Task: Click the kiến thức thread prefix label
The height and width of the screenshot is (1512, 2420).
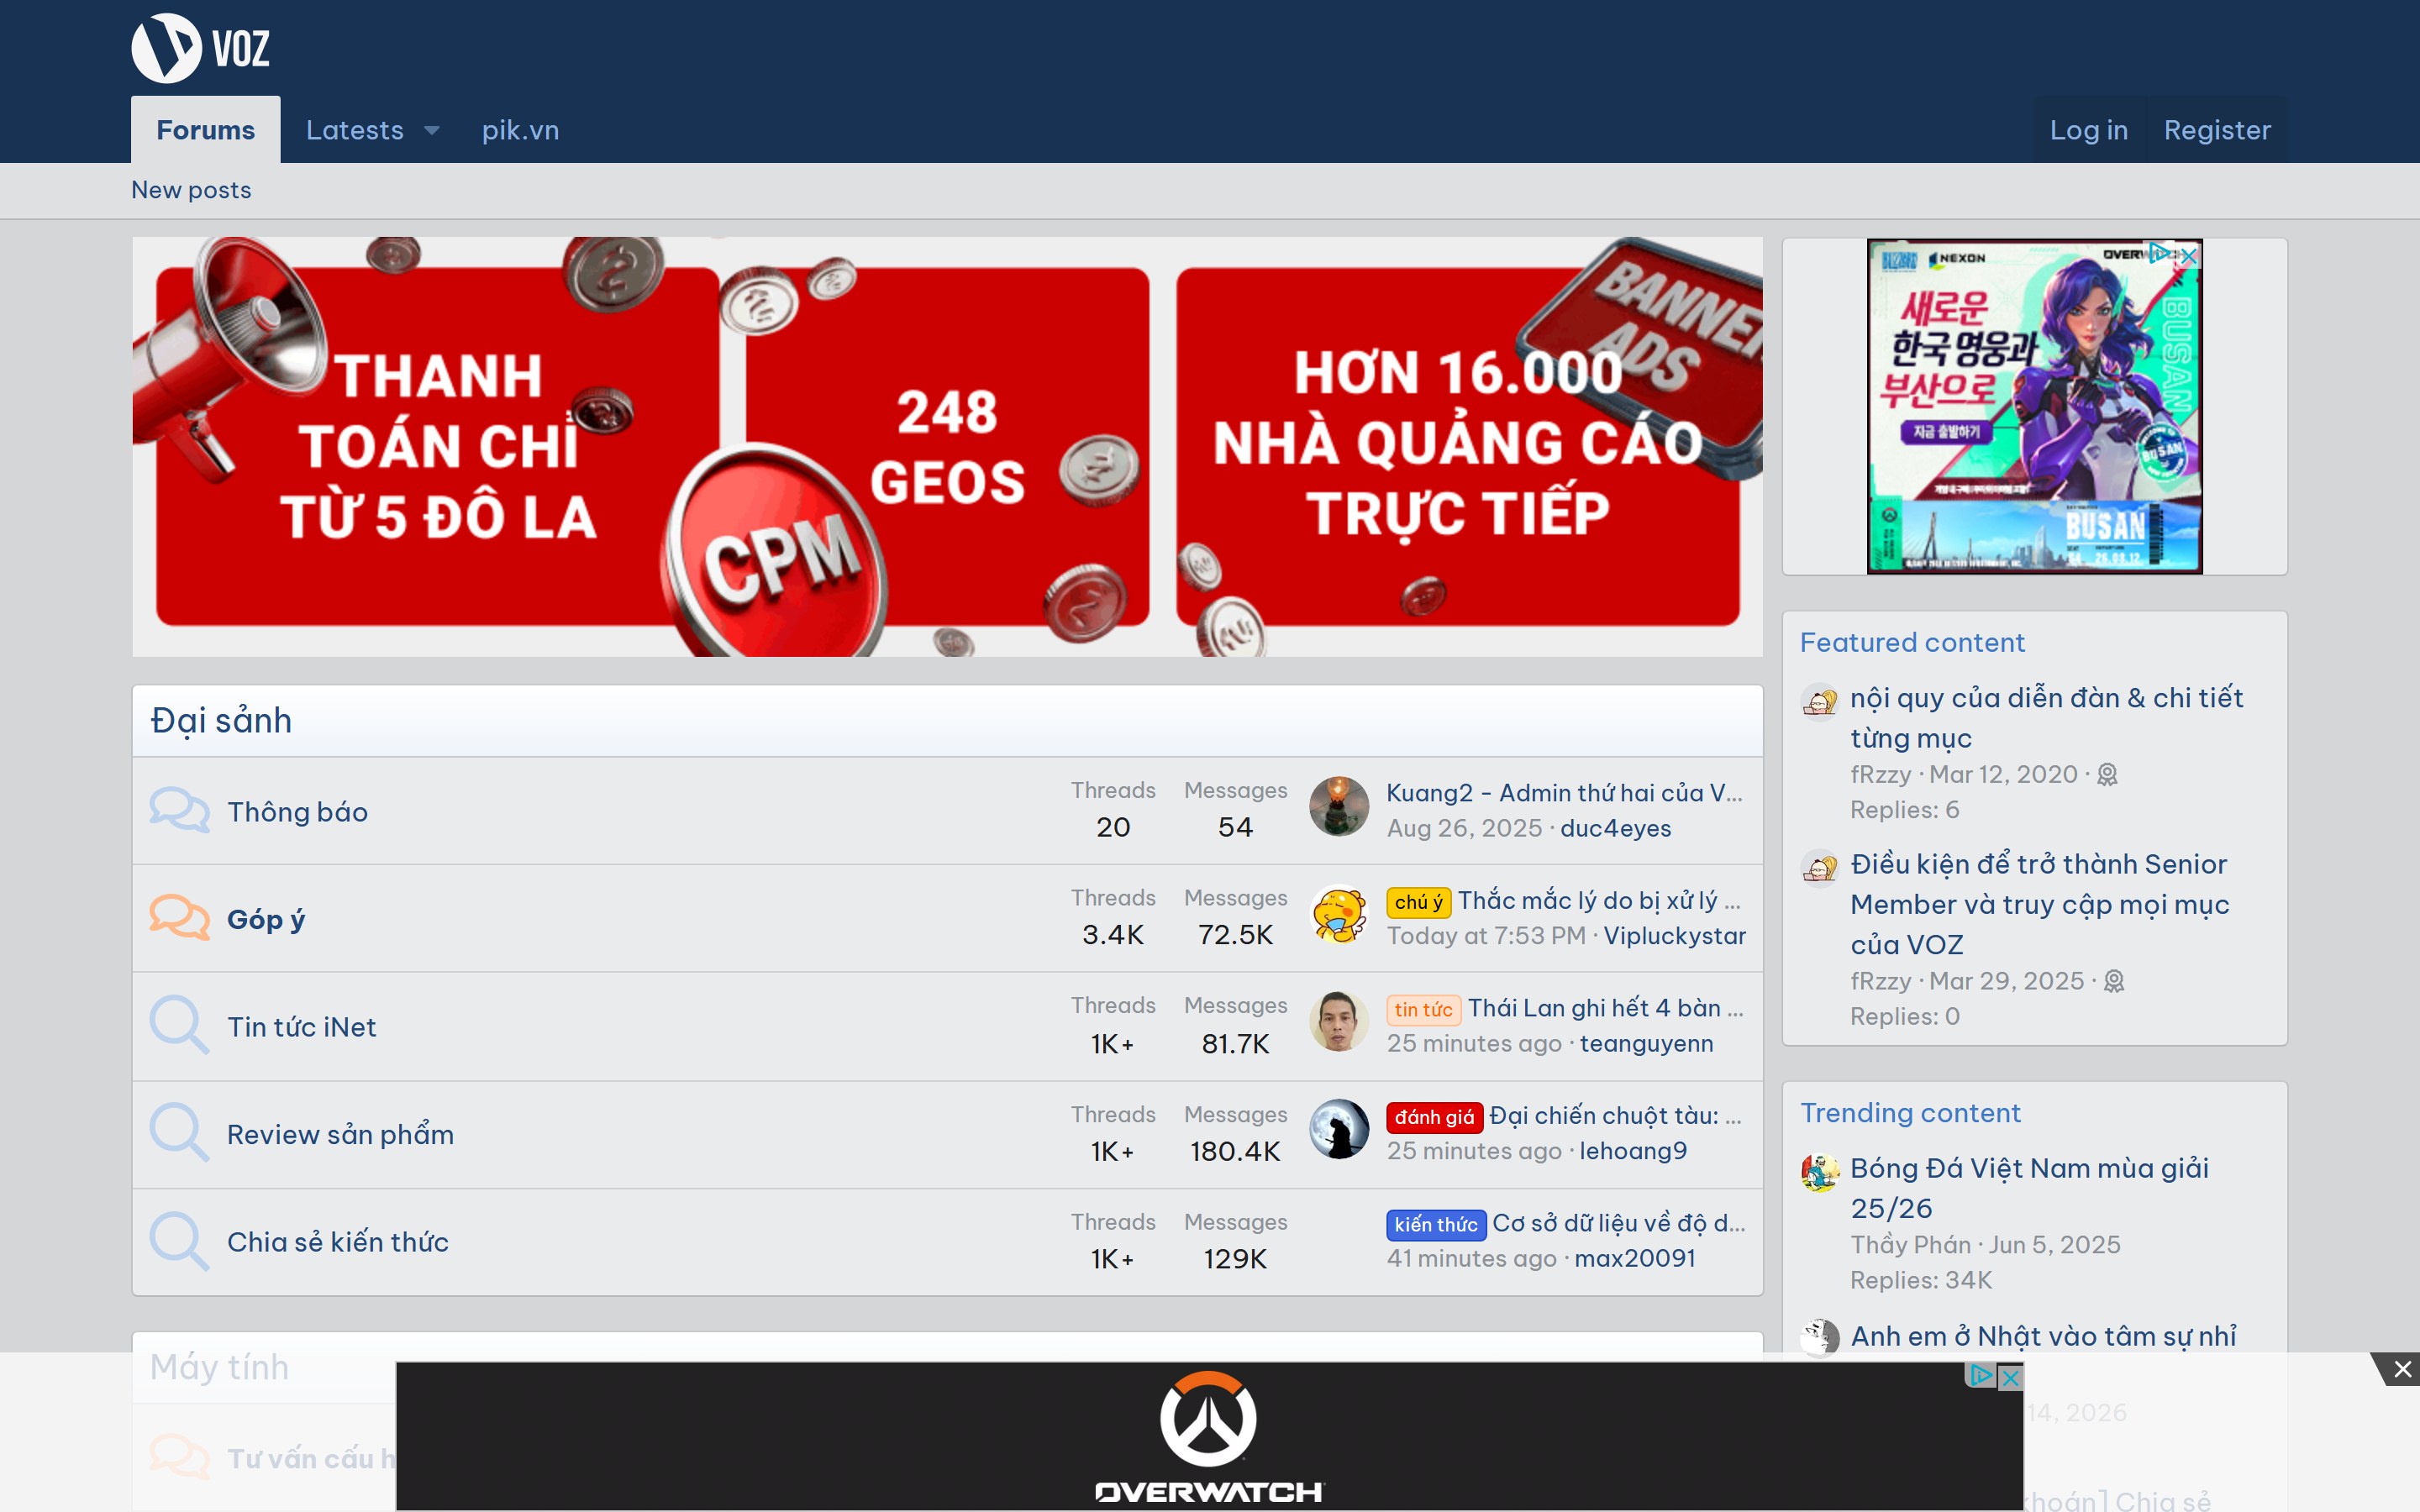Action: [1436, 1225]
